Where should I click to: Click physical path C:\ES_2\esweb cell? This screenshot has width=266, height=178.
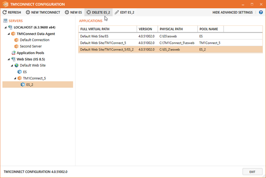[x=170, y=50]
